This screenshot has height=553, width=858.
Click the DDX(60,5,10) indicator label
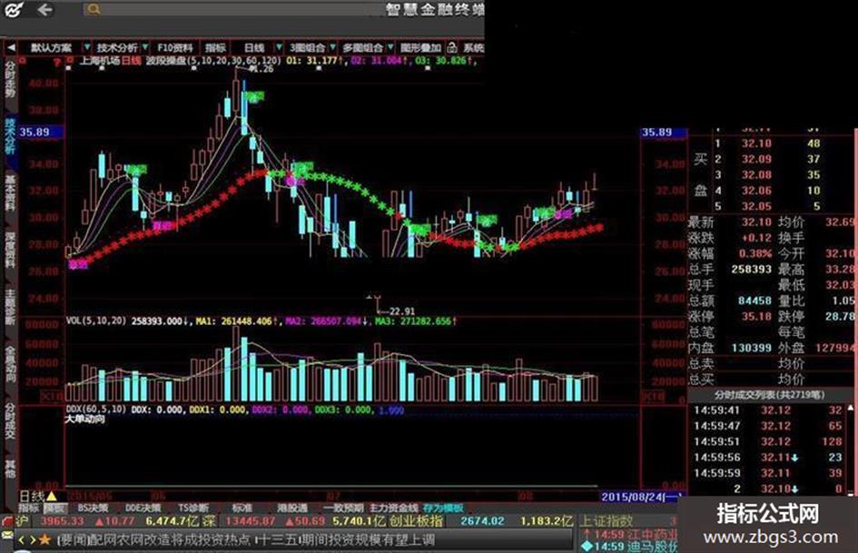tap(96, 410)
